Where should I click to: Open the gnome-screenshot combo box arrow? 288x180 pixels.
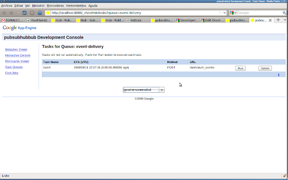[x=162, y=90]
